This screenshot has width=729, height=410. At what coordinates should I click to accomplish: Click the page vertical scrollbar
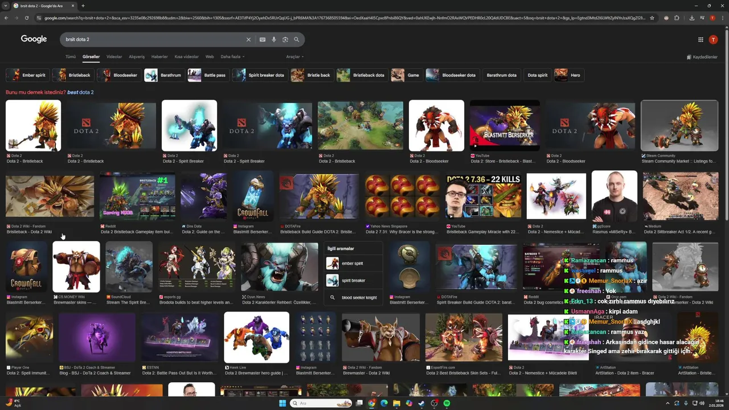726,125
